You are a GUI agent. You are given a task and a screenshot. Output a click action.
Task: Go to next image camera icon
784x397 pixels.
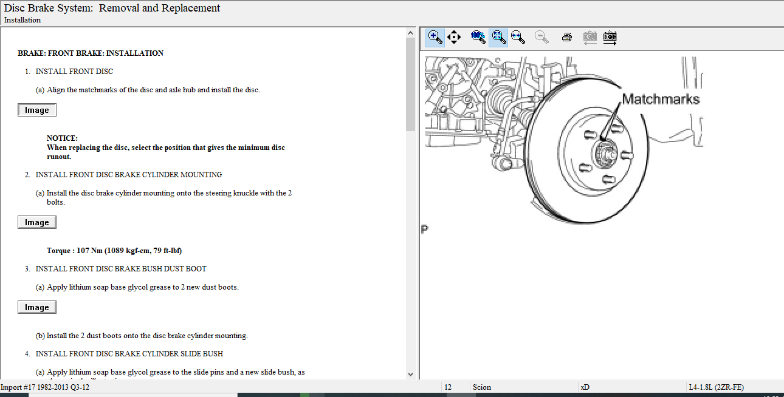[x=610, y=37]
